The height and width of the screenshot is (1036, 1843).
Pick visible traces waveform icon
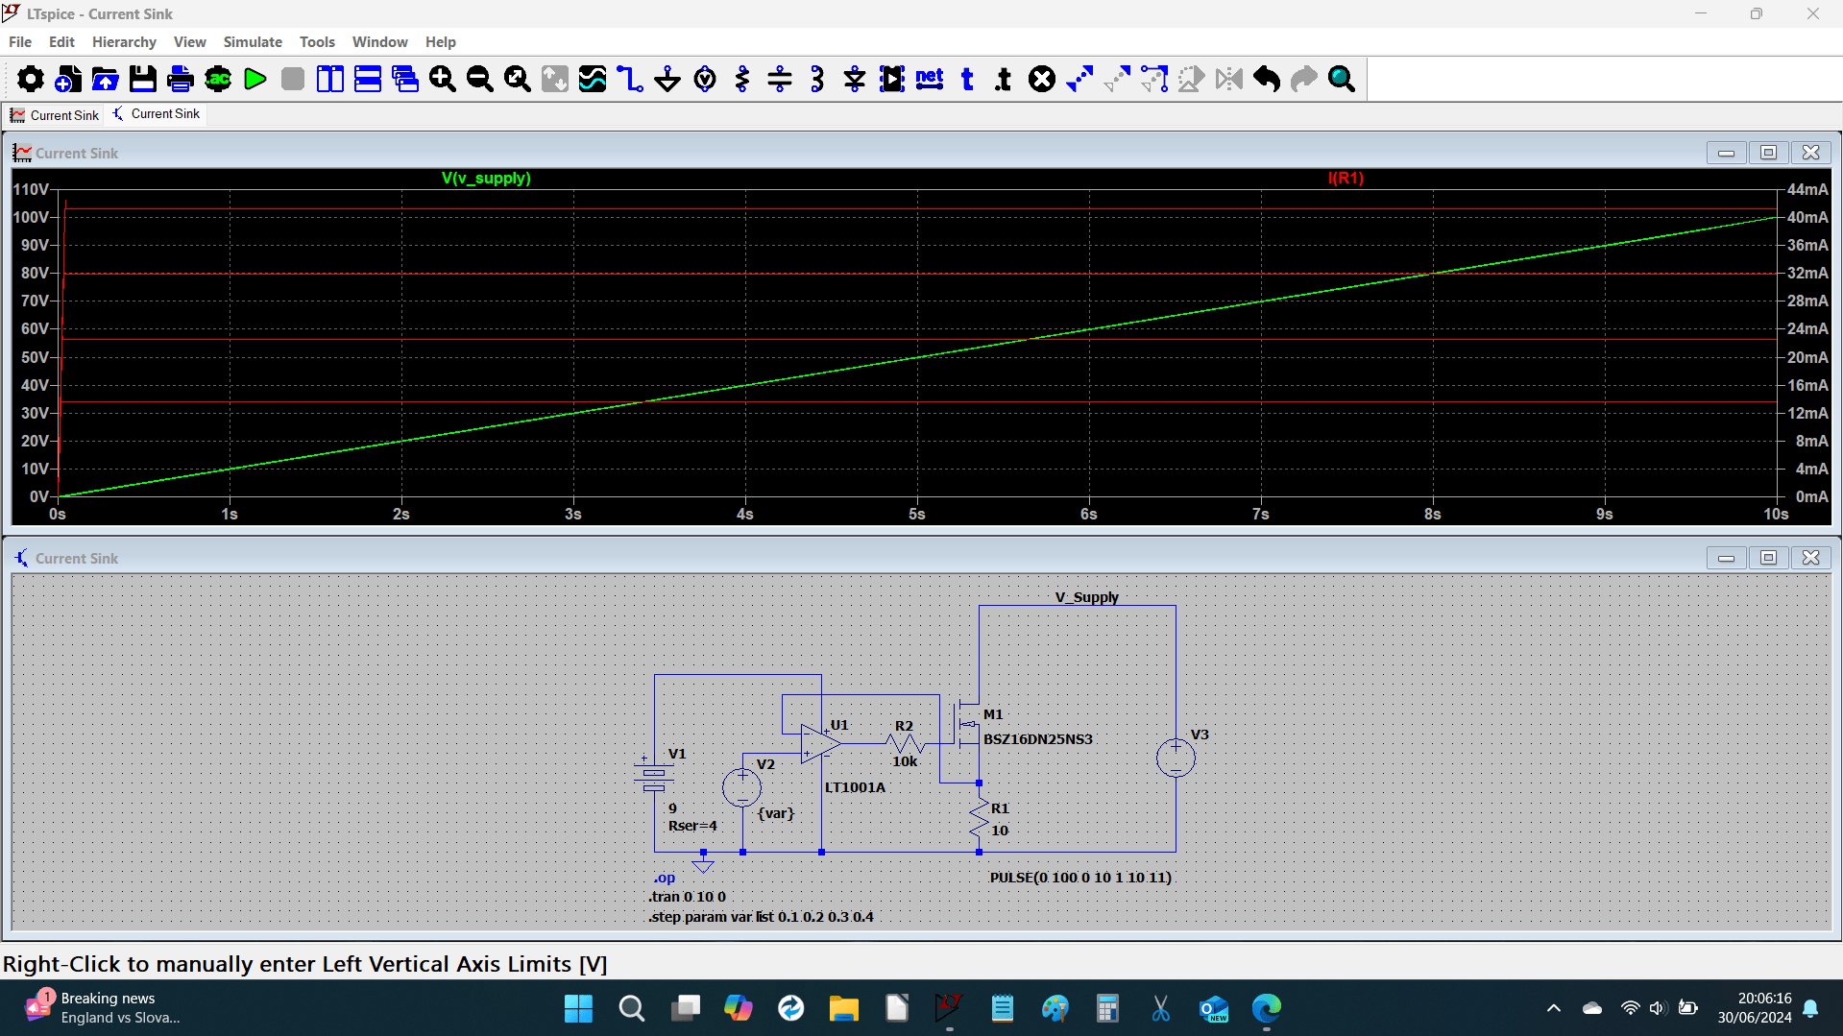coord(593,79)
